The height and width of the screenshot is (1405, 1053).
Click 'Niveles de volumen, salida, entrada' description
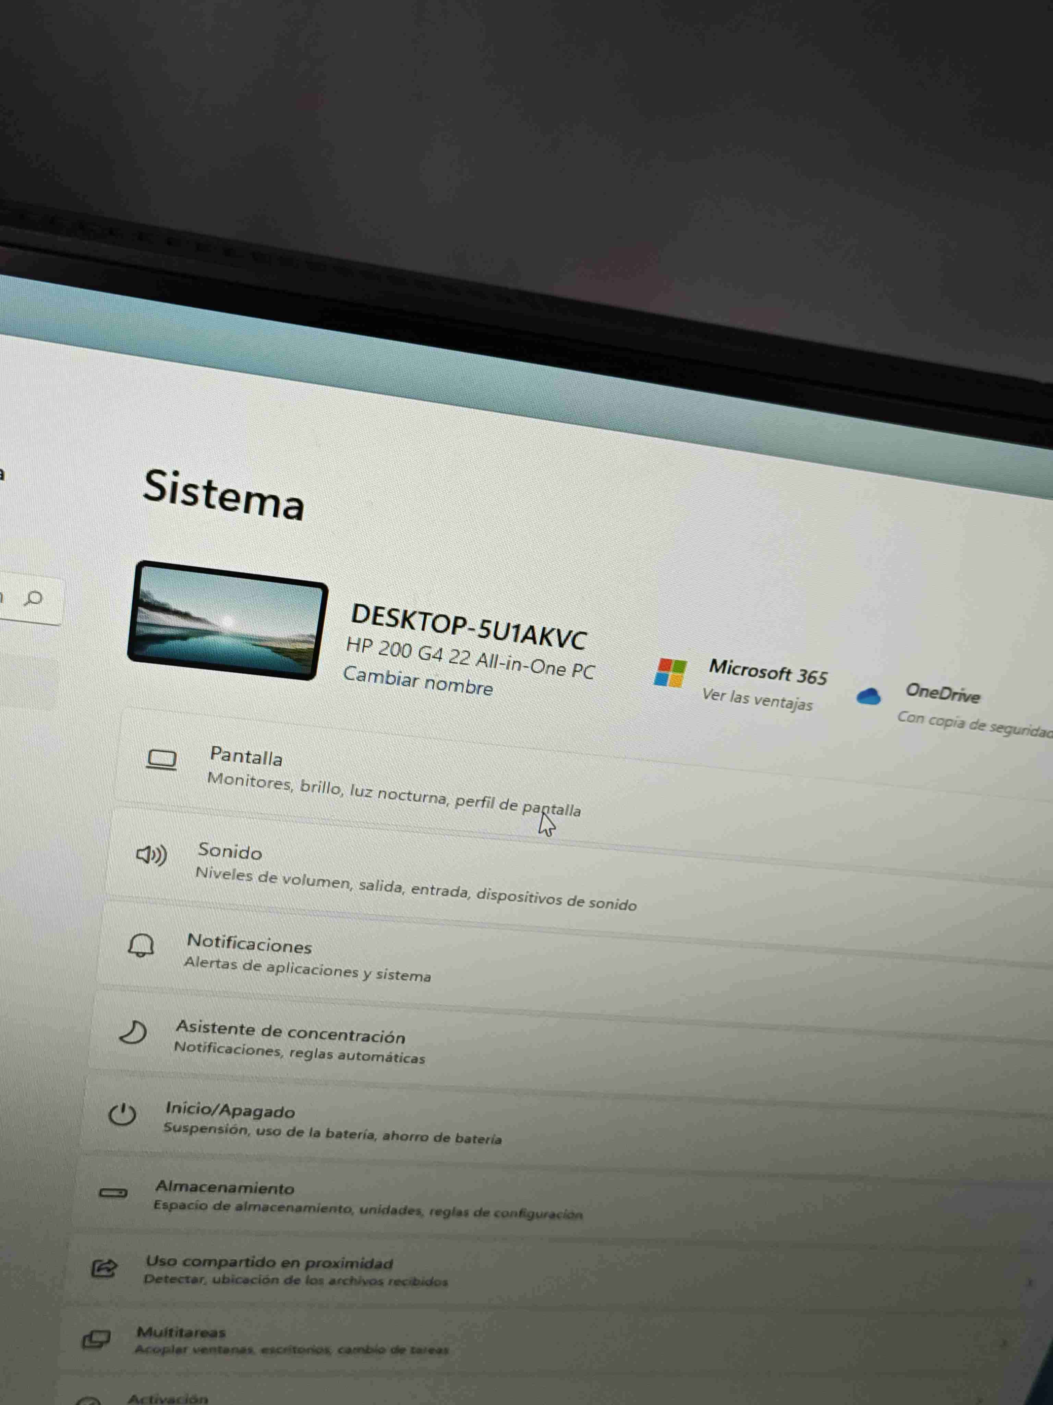pos(416,889)
